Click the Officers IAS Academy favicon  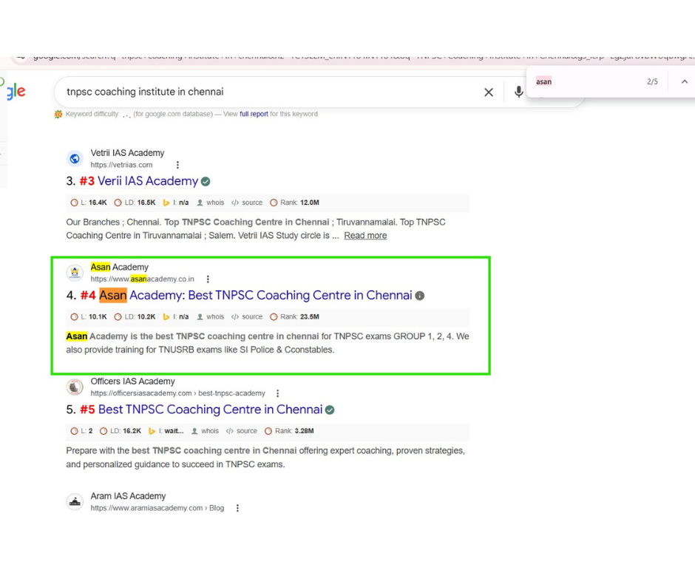click(75, 387)
